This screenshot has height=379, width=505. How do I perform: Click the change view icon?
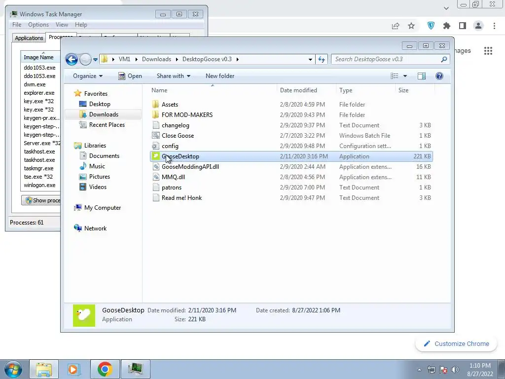pos(395,76)
